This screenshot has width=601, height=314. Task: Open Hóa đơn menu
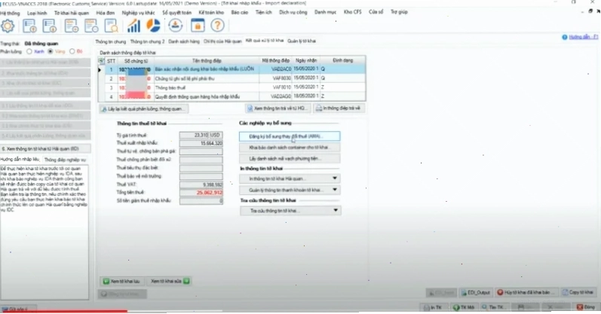coord(106,13)
